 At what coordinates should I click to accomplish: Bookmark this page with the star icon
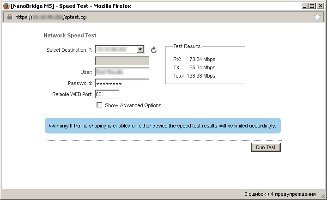317,17
